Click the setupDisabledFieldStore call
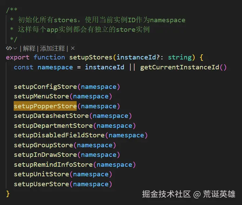The width and height of the screenshot is (242, 205). point(59,135)
